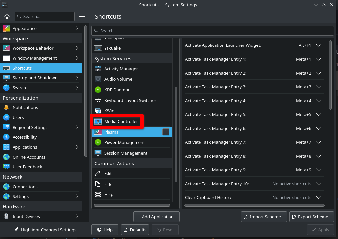This screenshot has width=338, height=239.
Task: Click the Apply button
Action: point(321,230)
